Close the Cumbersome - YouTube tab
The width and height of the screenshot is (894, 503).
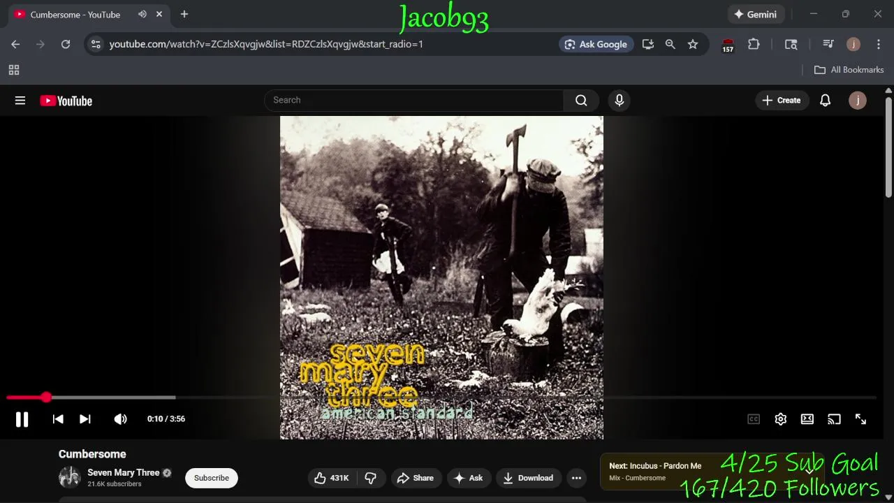(159, 14)
